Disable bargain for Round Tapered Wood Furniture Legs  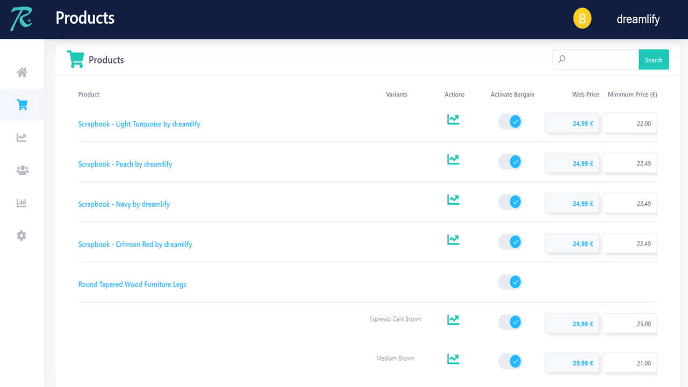[510, 282]
